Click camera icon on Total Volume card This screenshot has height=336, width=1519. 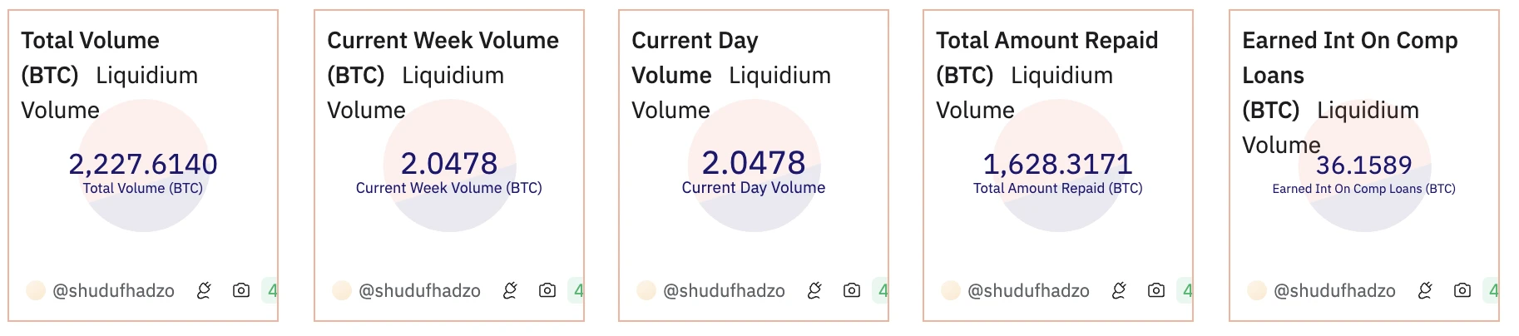click(241, 290)
